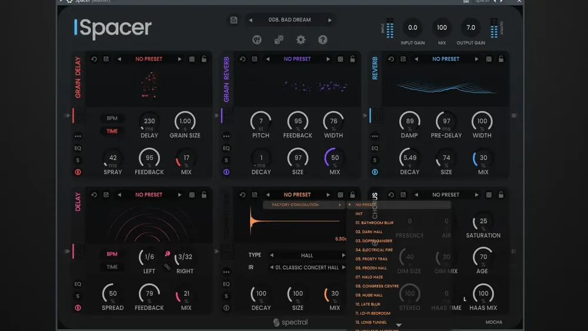Choose 11. LO-FI BEDROOM preset
This screenshot has width=588, height=331.
[x=373, y=313]
